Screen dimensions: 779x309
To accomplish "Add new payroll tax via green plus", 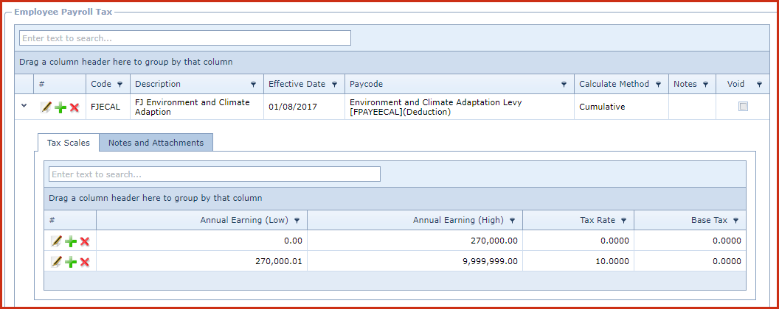I will tap(60, 107).
